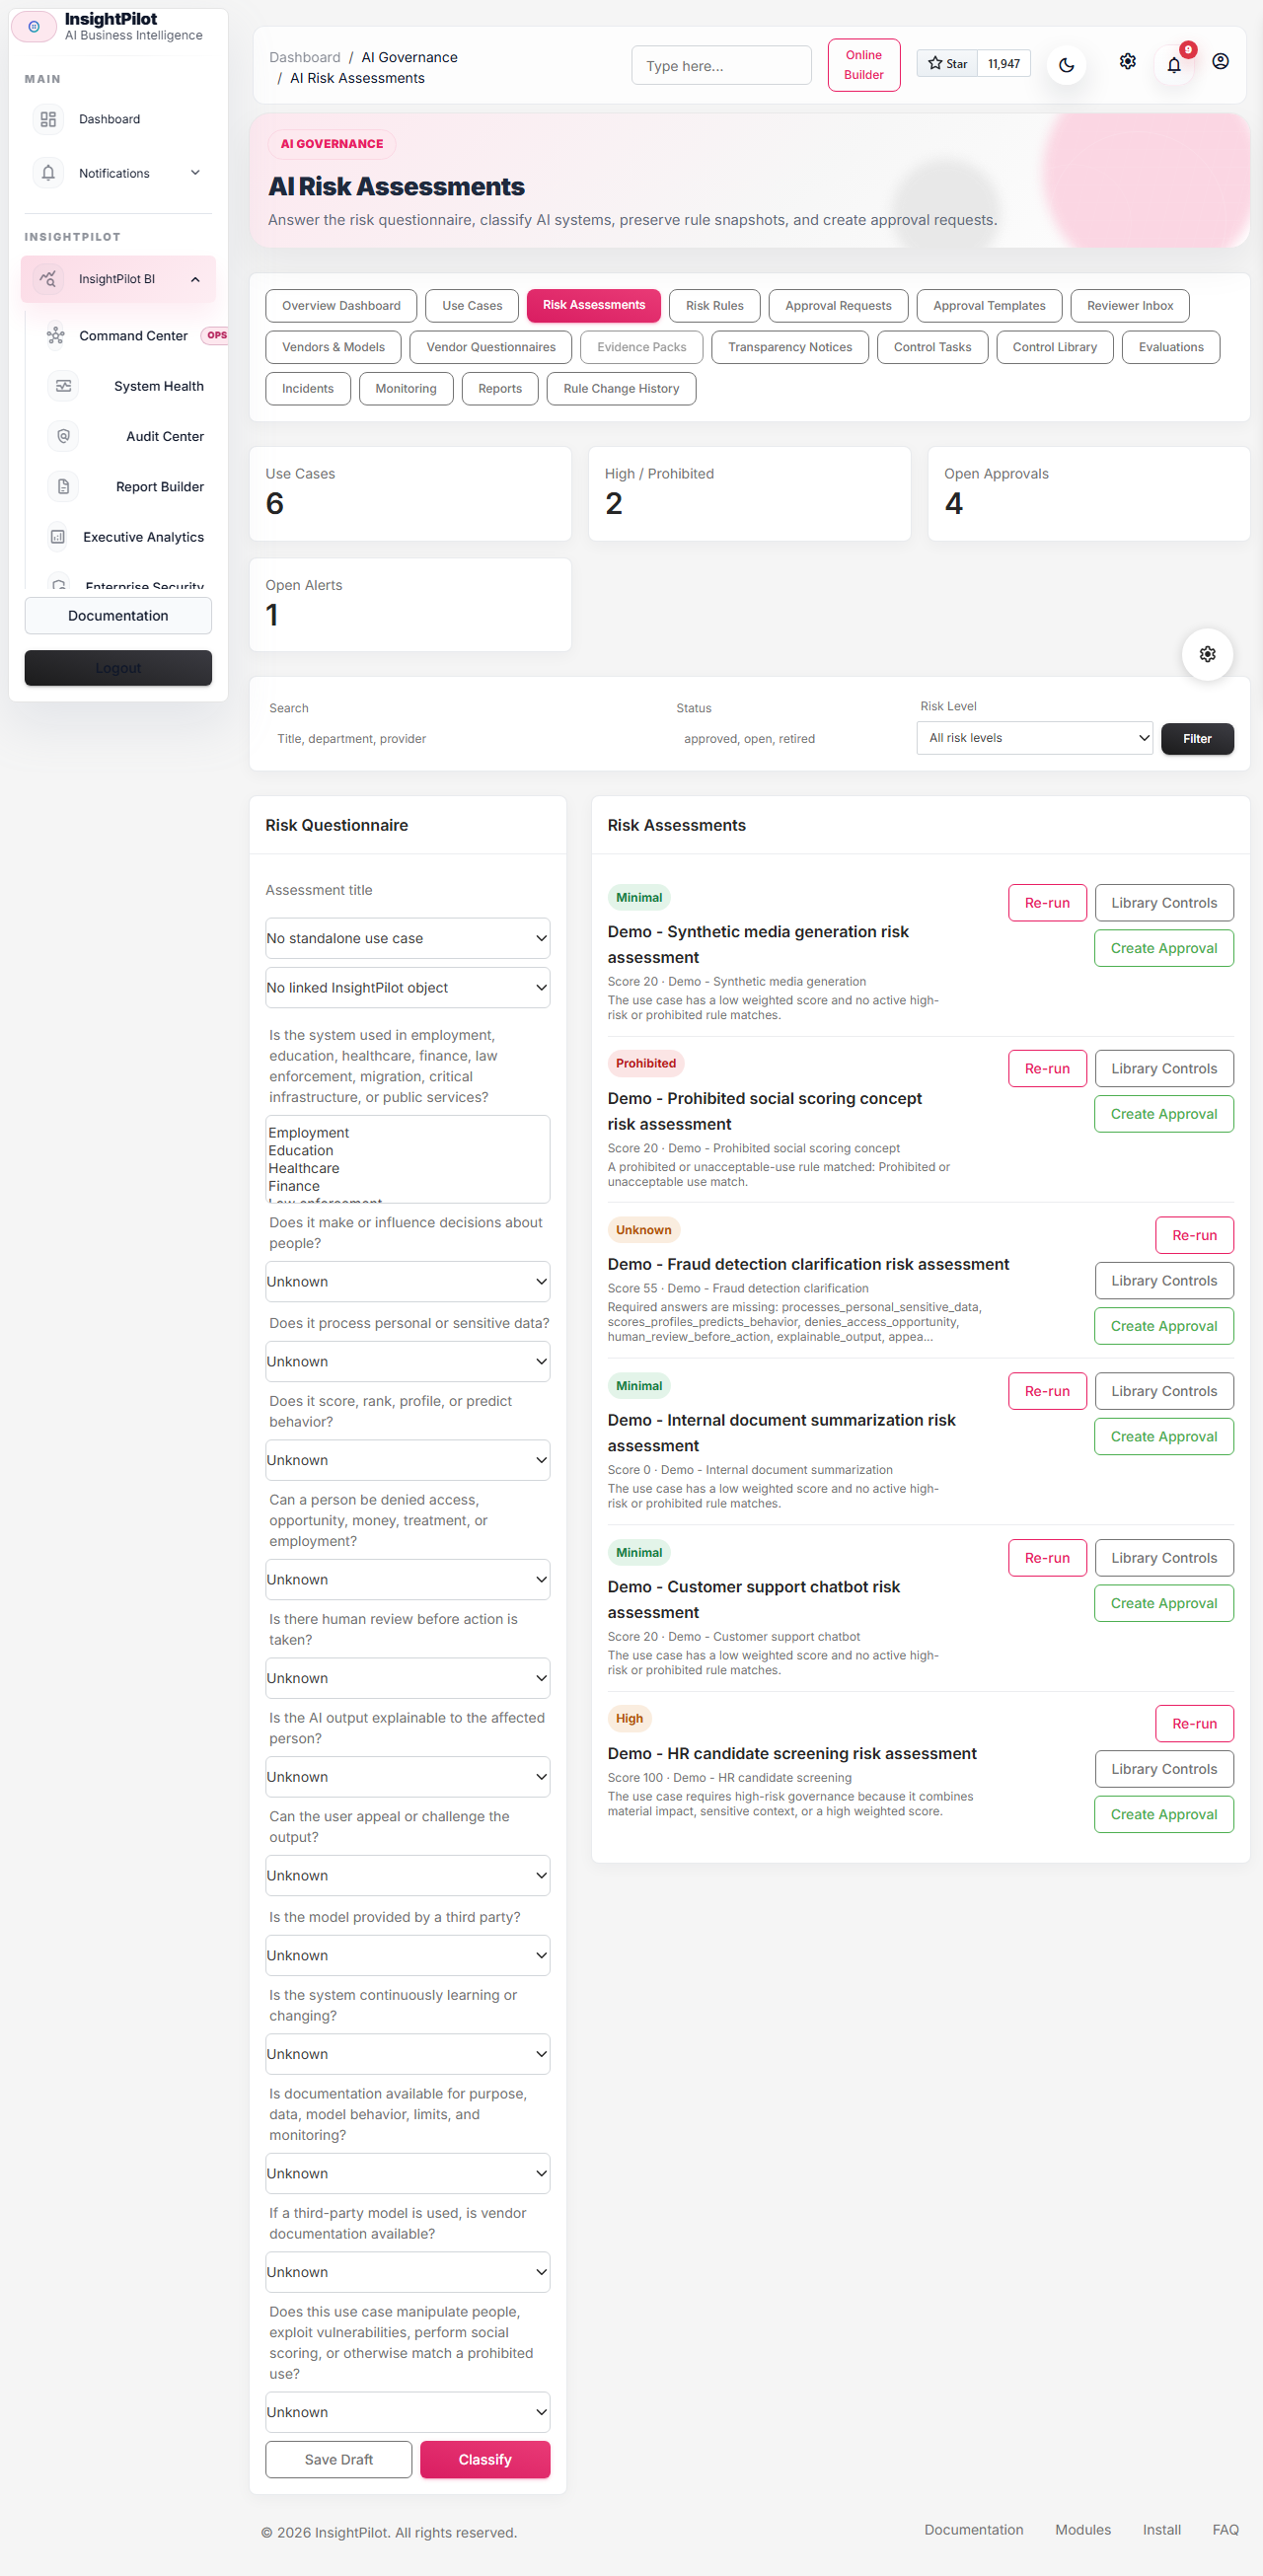
Task: Click the Star icon on GitHub button
Action: (x=934, y=64)
